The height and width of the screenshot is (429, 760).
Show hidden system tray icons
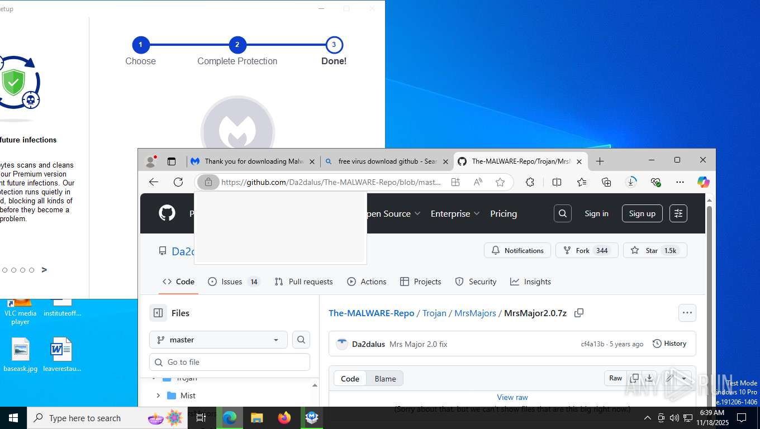647,418
